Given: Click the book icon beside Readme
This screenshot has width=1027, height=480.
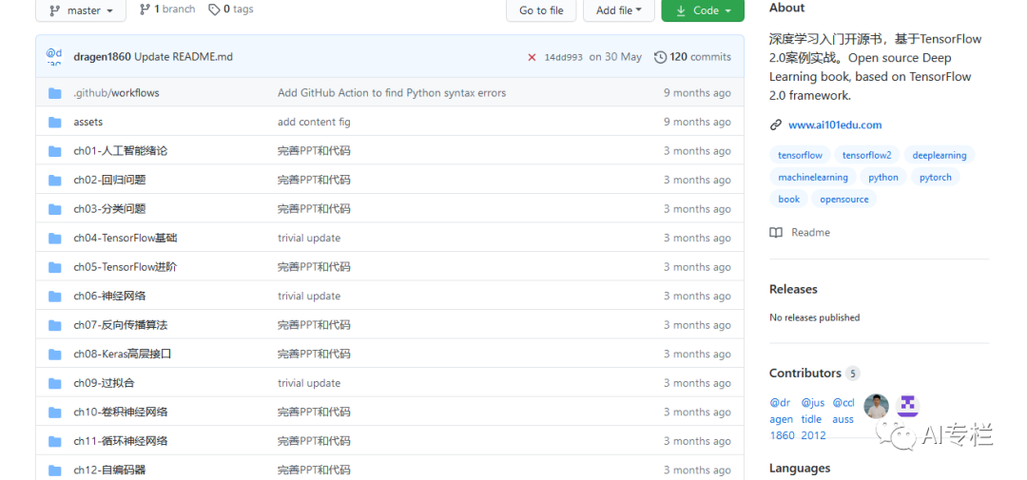Looking at the screenshot, I should [776, 233].
